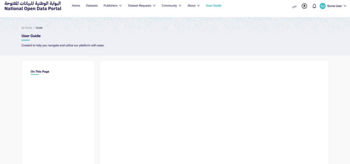Screen dimensions: 350x164
Task: Expand the Community dropdown menu
Action: pyautogui.click(x=171, y=6)
